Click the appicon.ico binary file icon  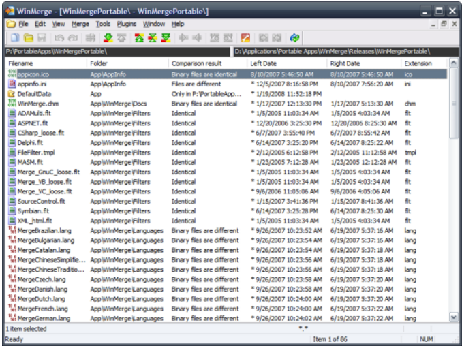[x=12, y=74]
